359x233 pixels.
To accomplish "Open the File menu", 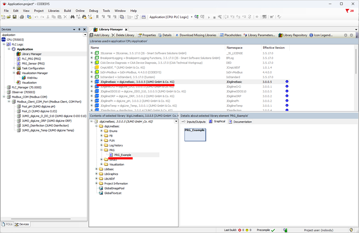I will coord(6,11).
